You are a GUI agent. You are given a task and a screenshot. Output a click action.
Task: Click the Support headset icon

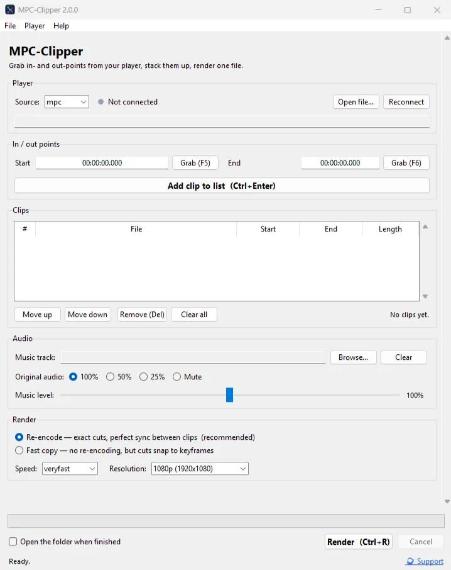coord(410,561)
